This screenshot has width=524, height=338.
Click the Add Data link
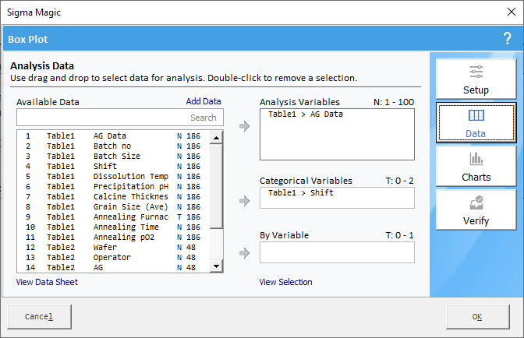click(x=203, y=101)
